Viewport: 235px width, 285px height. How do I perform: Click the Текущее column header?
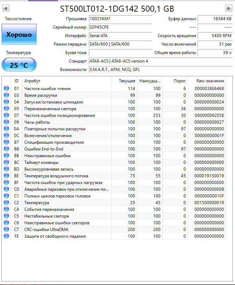pyautogui.click(x=125, y=81)
